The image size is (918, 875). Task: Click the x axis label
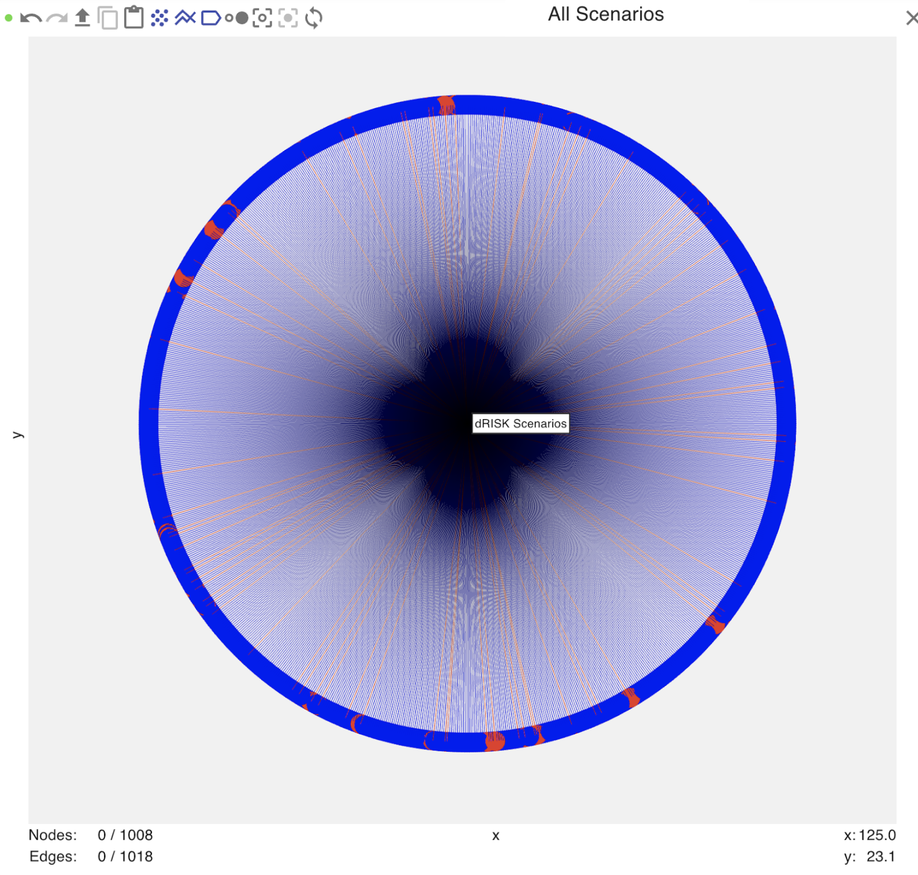click(496, 836)
